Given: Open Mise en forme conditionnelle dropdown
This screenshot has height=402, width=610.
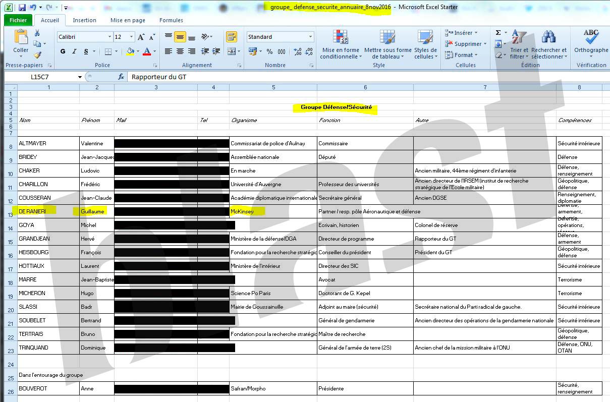Looking at the screenshot, I should click(341, 44).
